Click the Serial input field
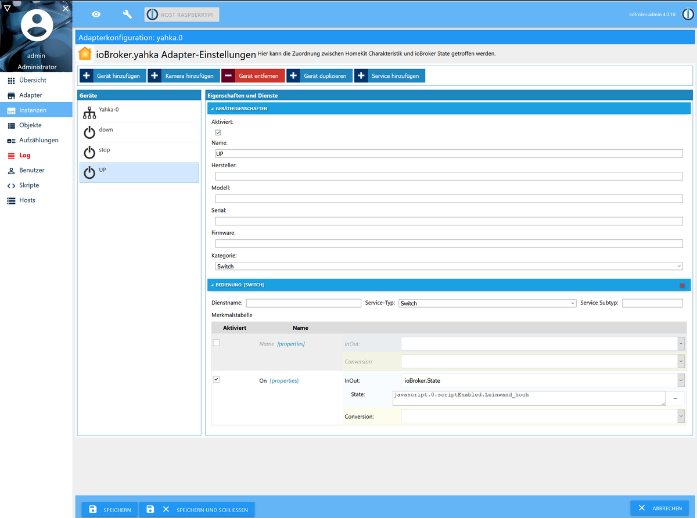This screenshot has width=697, height=518. coord(449,221)
